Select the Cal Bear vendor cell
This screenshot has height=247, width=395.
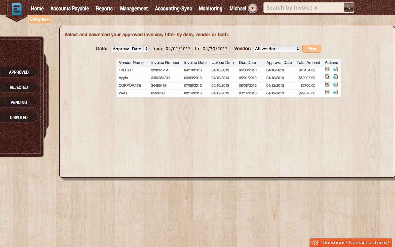point(126,70)
